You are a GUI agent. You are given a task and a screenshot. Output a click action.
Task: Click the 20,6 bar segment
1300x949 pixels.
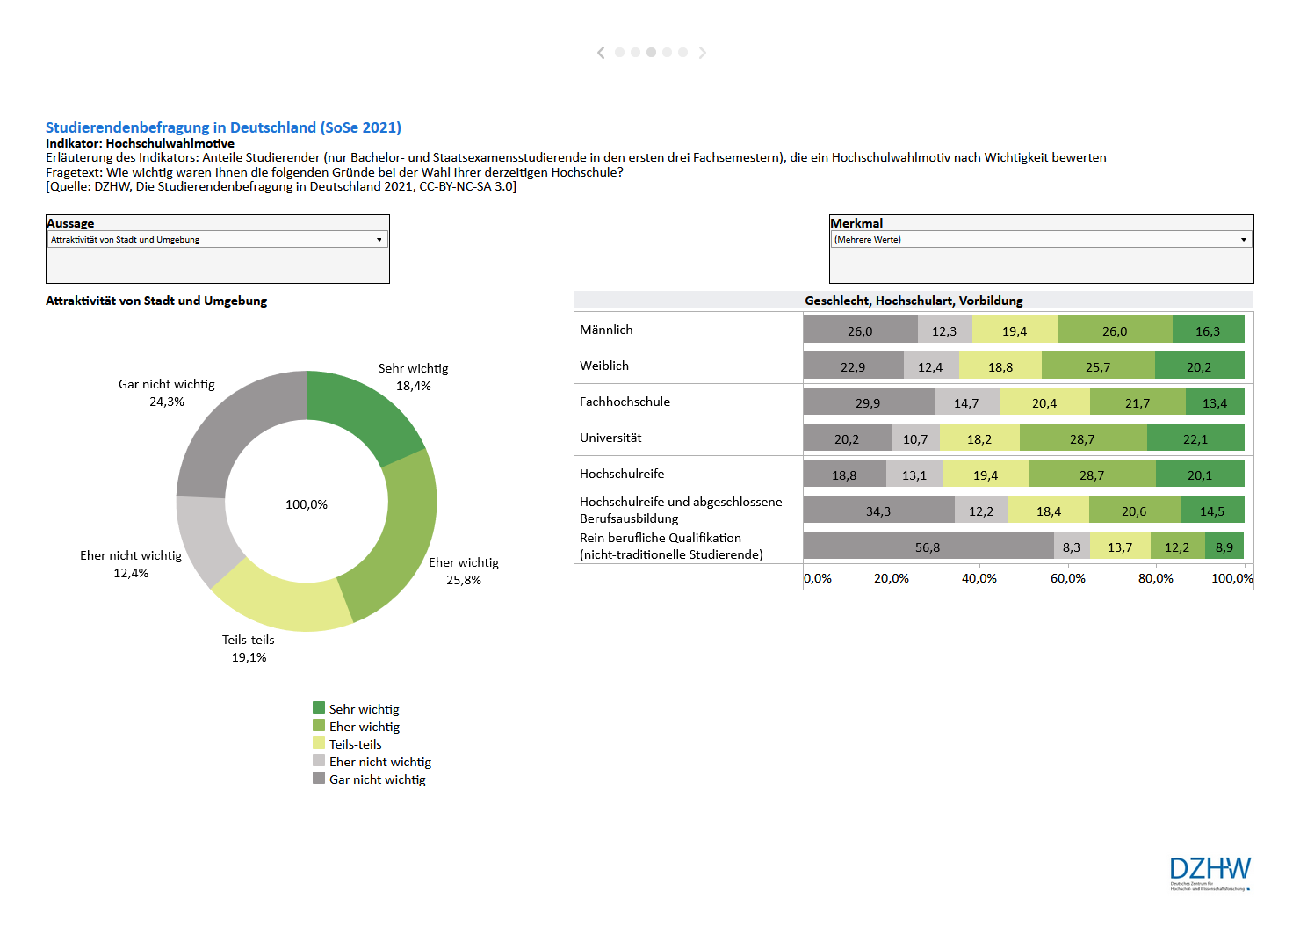click(1134, 510)
